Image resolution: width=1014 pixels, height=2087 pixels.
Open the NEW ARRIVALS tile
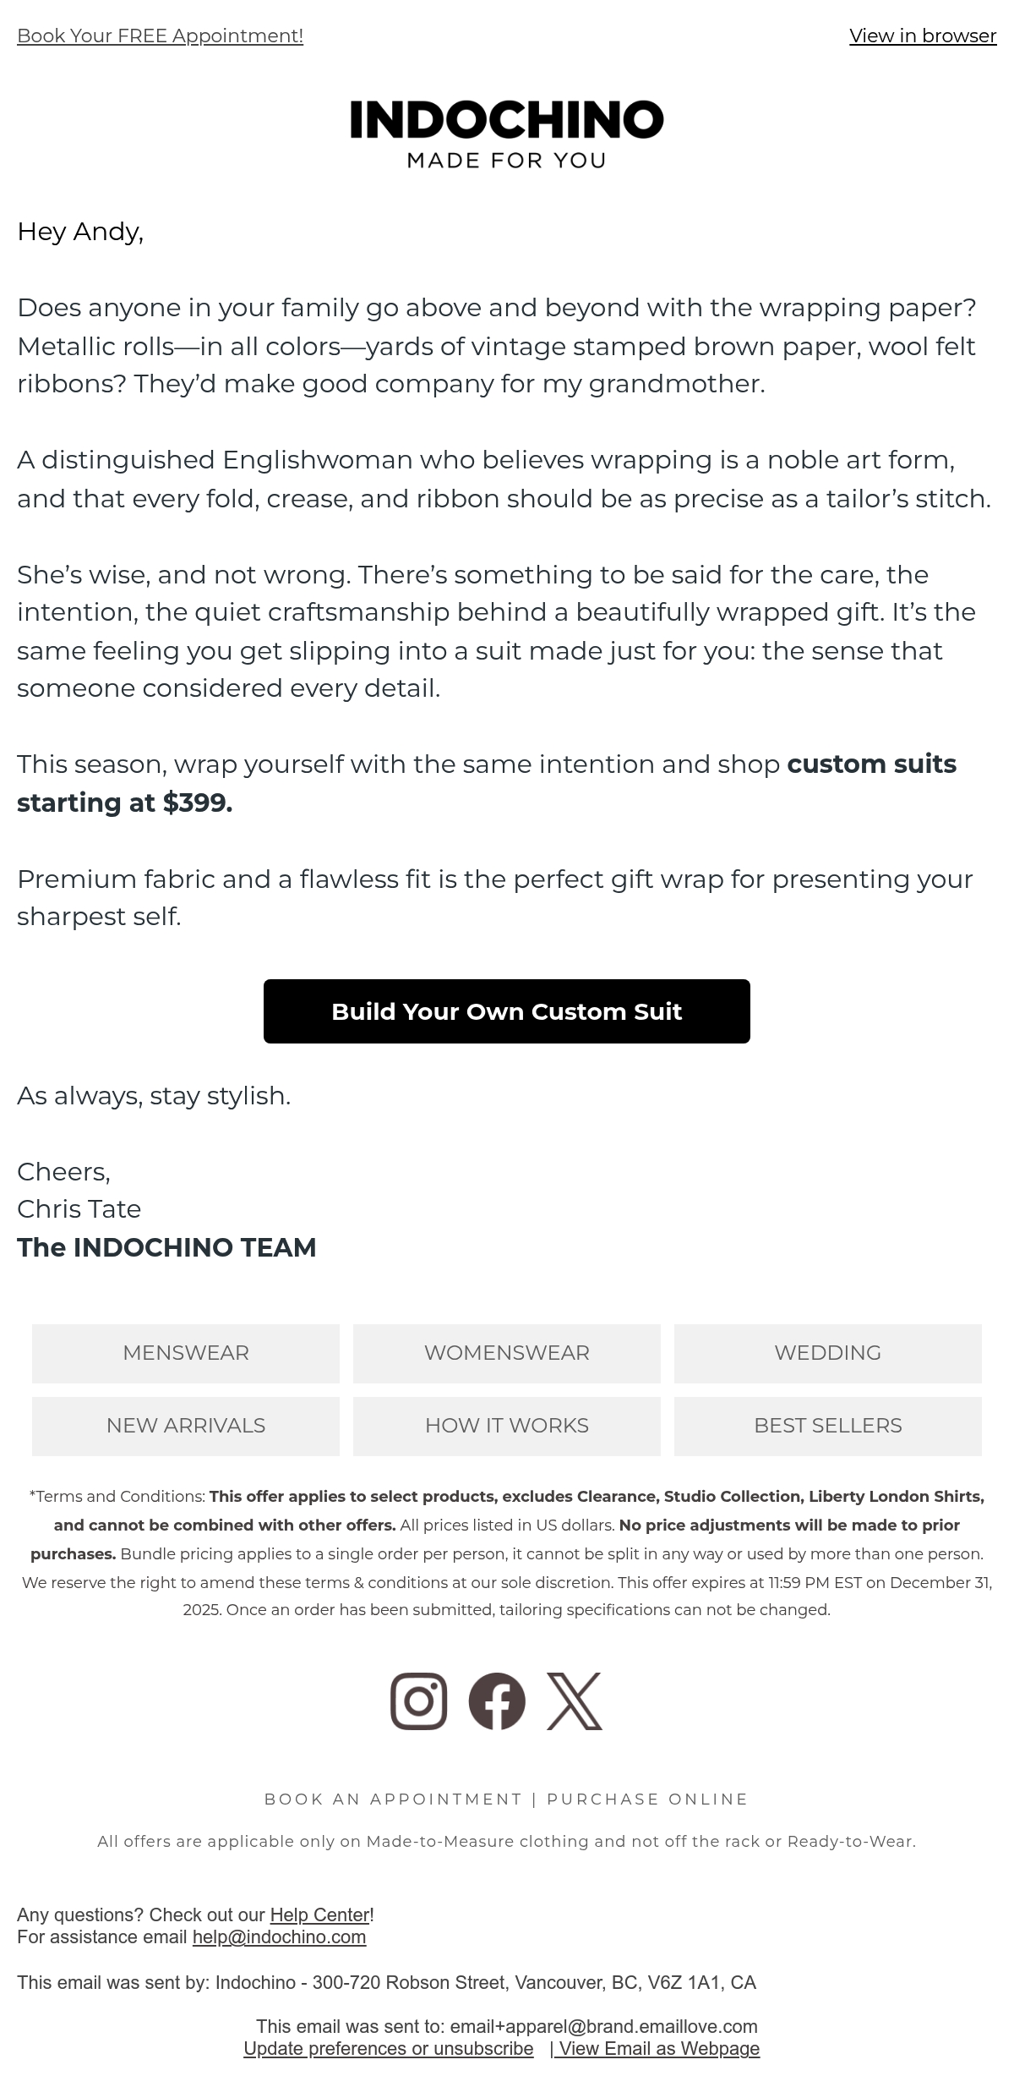pyautogui.click(x=186, y=1426)
